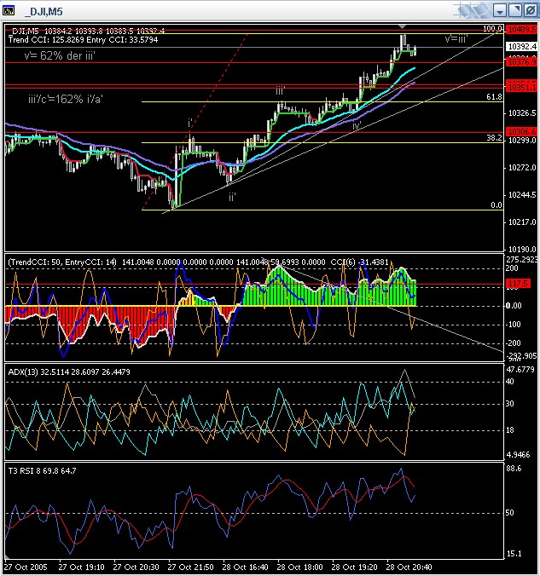
Task: Click 0.00 on the CCI scale
Action: pos(514,306)
